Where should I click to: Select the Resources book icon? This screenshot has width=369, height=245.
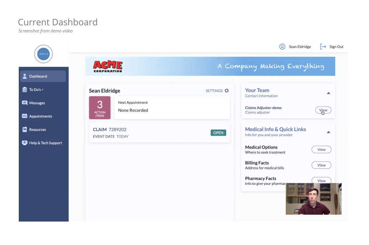(25, 129)
